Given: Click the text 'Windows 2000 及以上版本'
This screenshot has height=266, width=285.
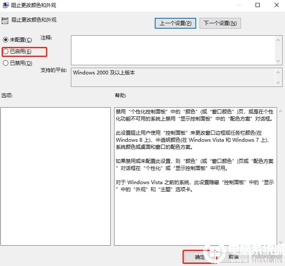Looking at the screenshot, I should click(104, 73).
